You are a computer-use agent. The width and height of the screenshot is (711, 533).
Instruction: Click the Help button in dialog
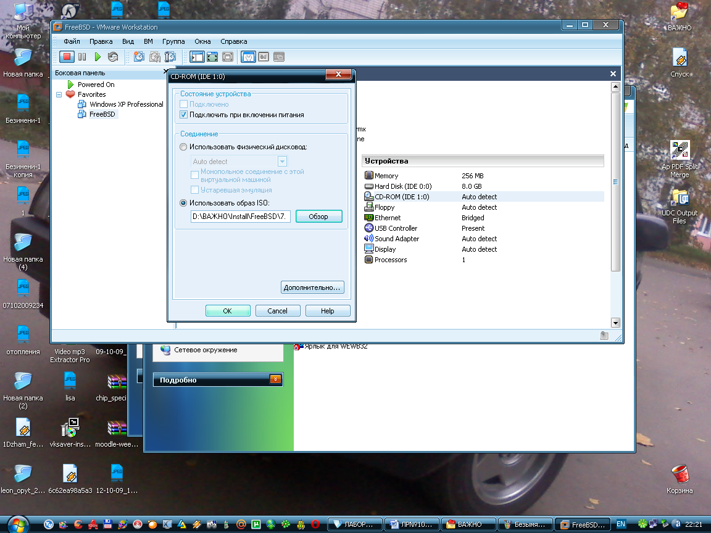tap(327, 311)
